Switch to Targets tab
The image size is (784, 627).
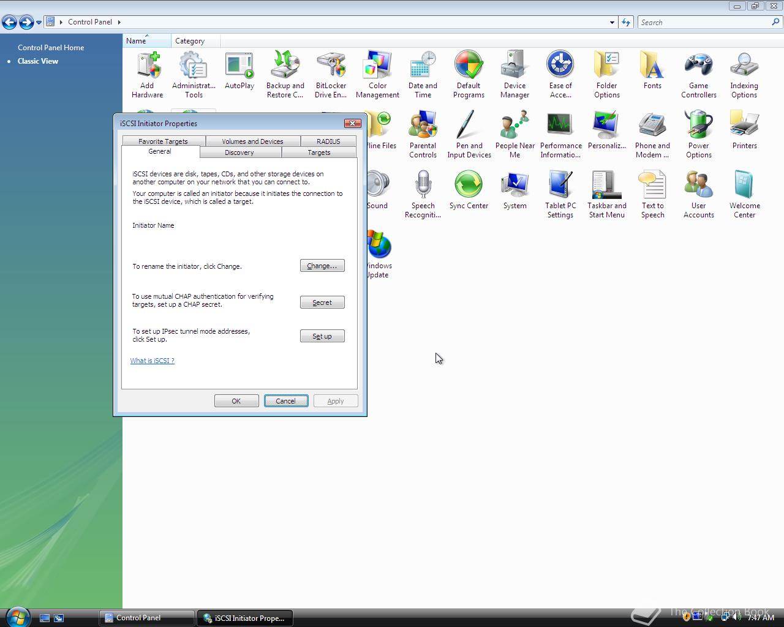point(319,152)
